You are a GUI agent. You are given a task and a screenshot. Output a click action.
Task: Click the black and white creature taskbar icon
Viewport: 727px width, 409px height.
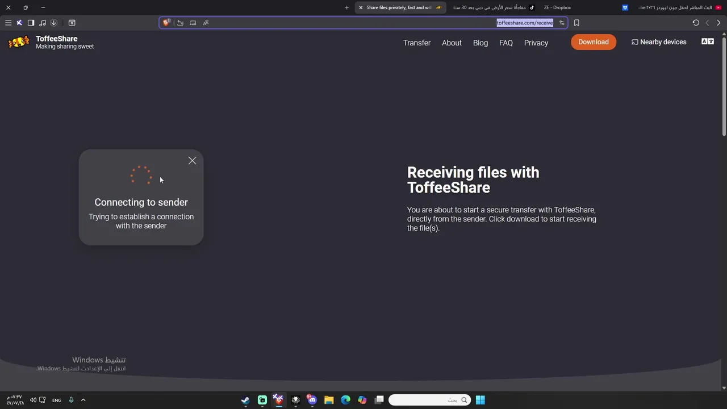point(295,400)
